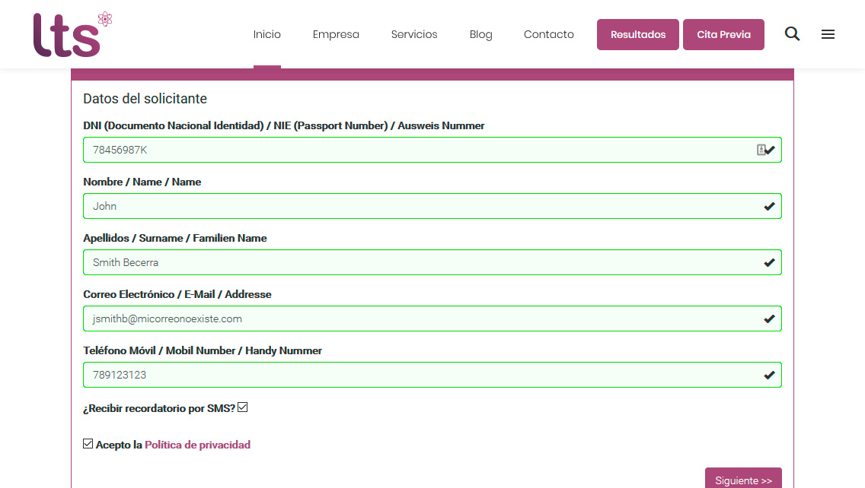The image size is (865, 488).
Task: Click the checkmark icon in Apellidos field
Action: click(x=769, y=262)
